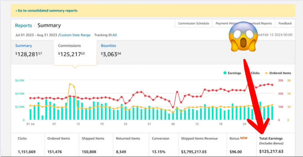
Task: Open the Feedback button
Action: [x=285, y=23]
